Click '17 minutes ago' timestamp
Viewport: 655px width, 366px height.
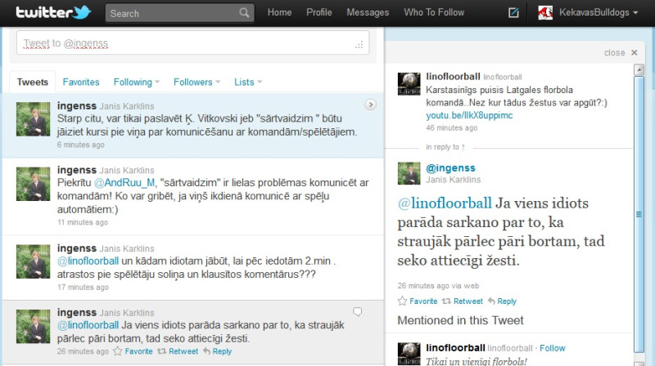83,287
